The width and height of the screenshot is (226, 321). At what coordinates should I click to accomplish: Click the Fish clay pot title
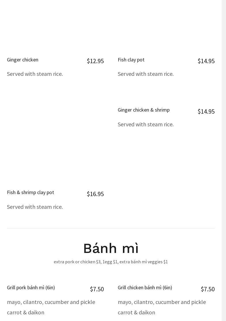[131, 60]
